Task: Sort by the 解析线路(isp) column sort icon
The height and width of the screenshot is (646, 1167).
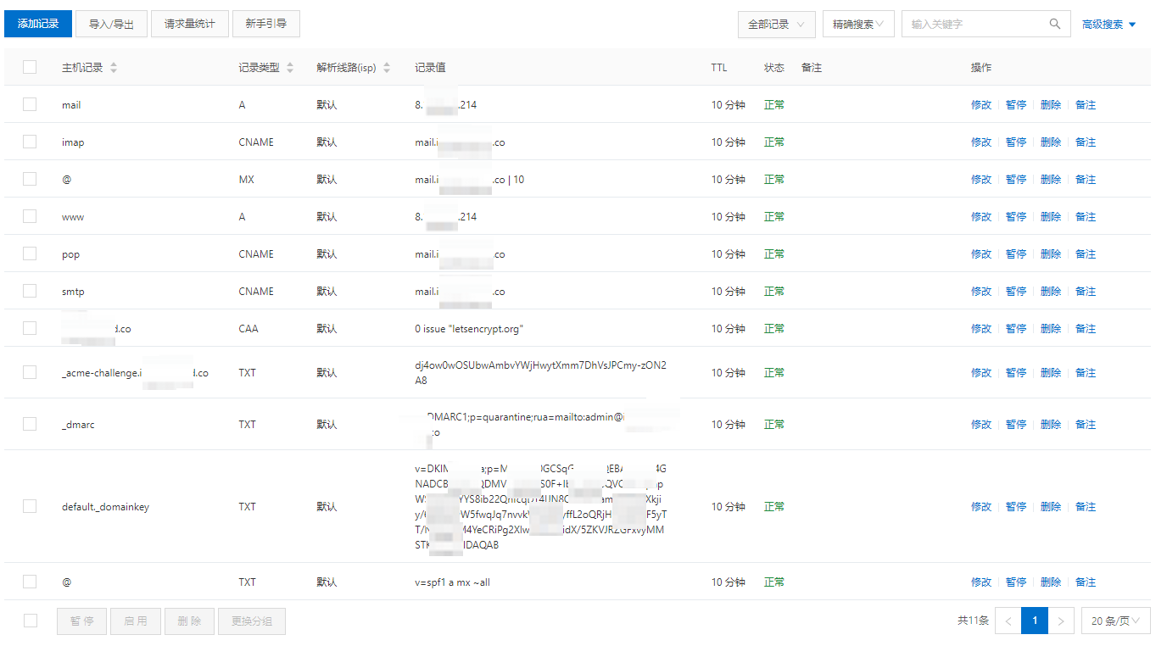Action: coord(387,68)
